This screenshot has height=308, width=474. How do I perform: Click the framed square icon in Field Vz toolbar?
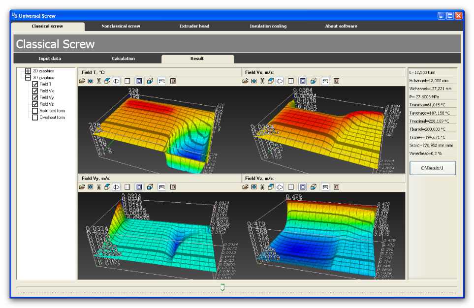[302, 187]
